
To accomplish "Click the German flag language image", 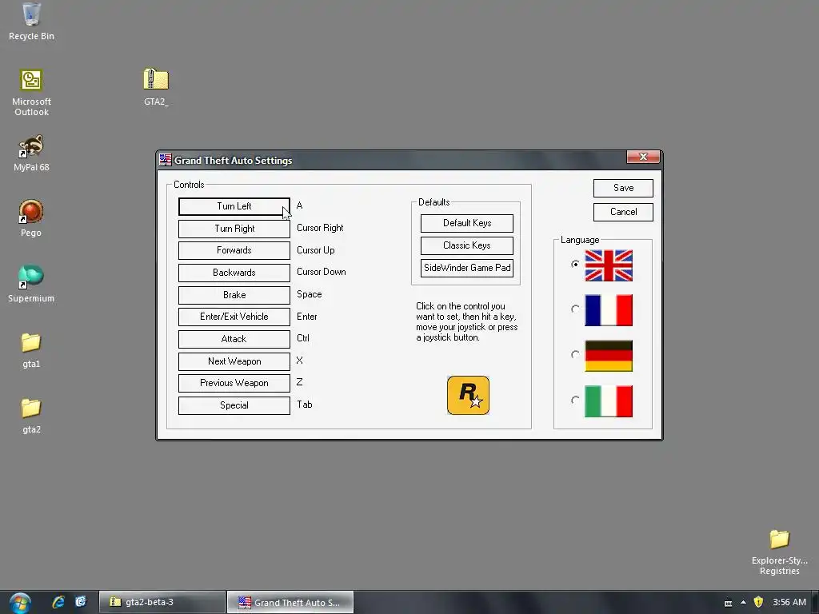I will [609, 356].
